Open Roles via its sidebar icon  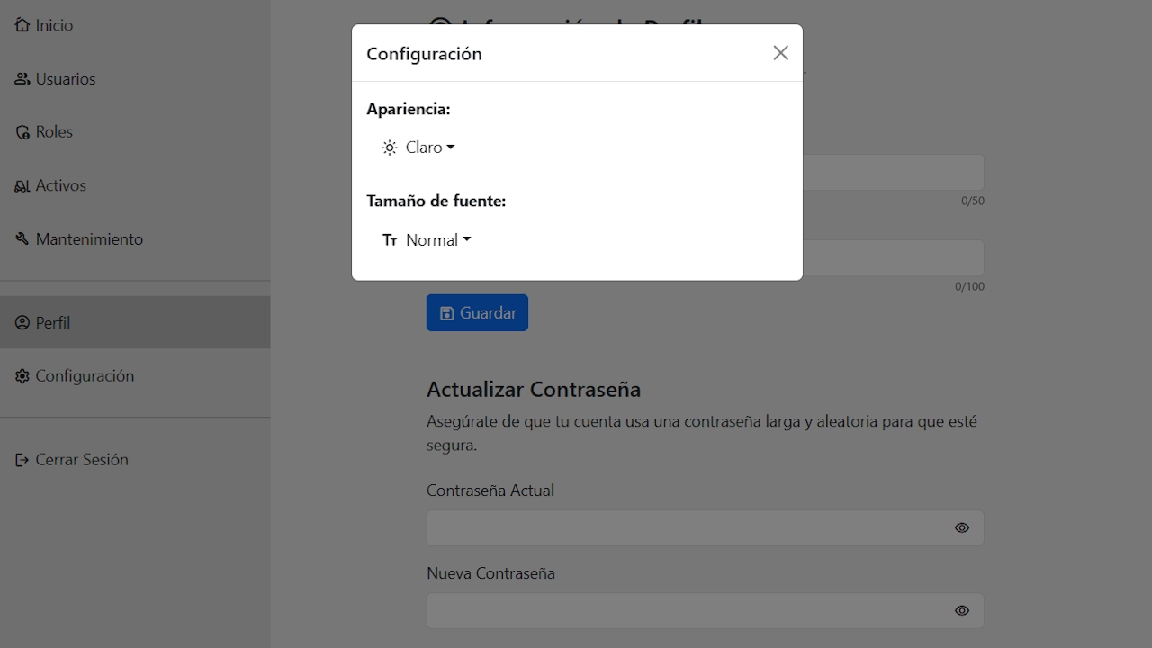[22, 131]
